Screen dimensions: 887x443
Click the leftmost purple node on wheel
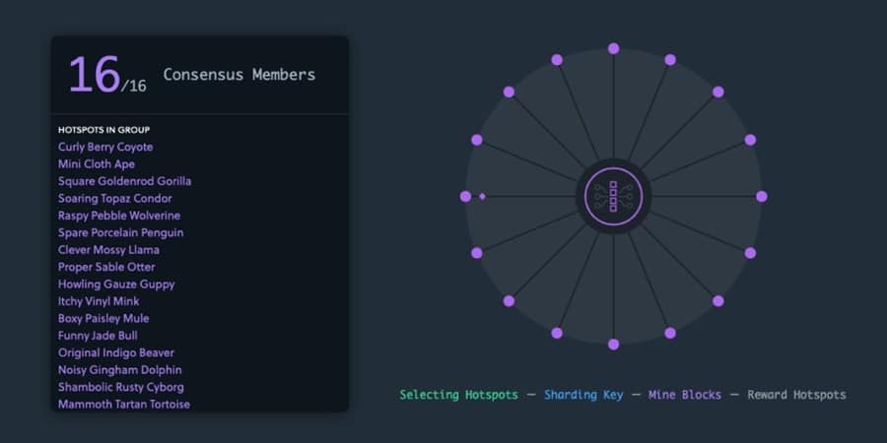point(465,197)
